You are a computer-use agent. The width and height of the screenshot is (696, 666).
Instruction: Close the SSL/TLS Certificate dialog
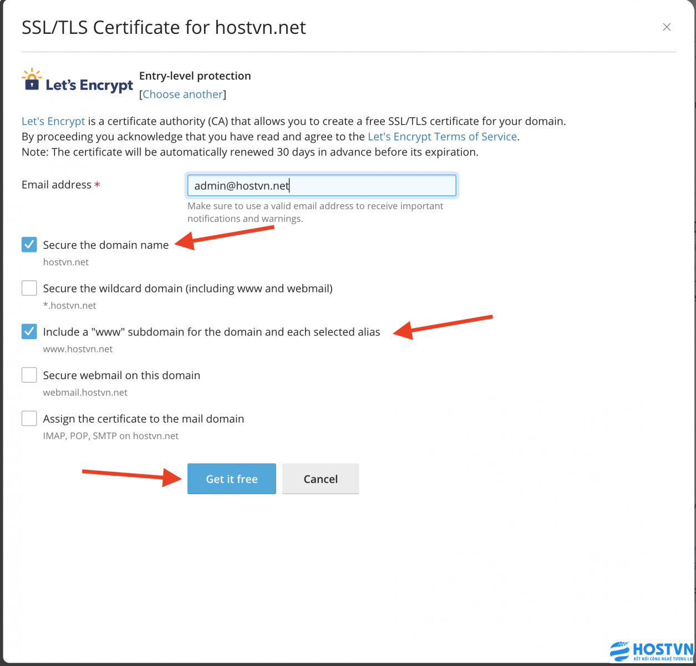667,27
